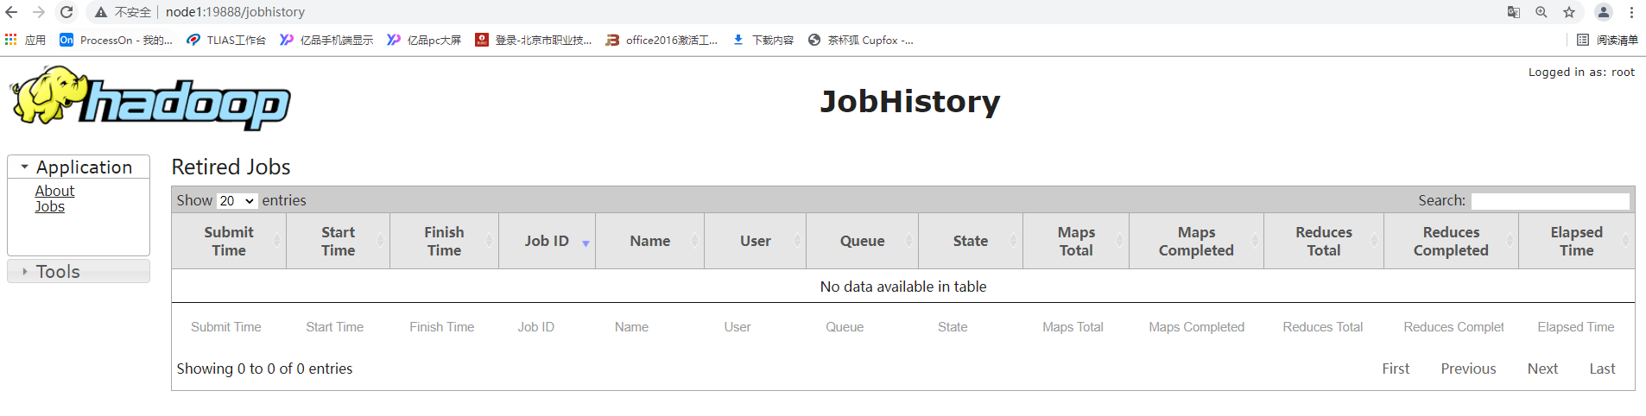
Task: Sort by Name column header
Action: [649, 241]
